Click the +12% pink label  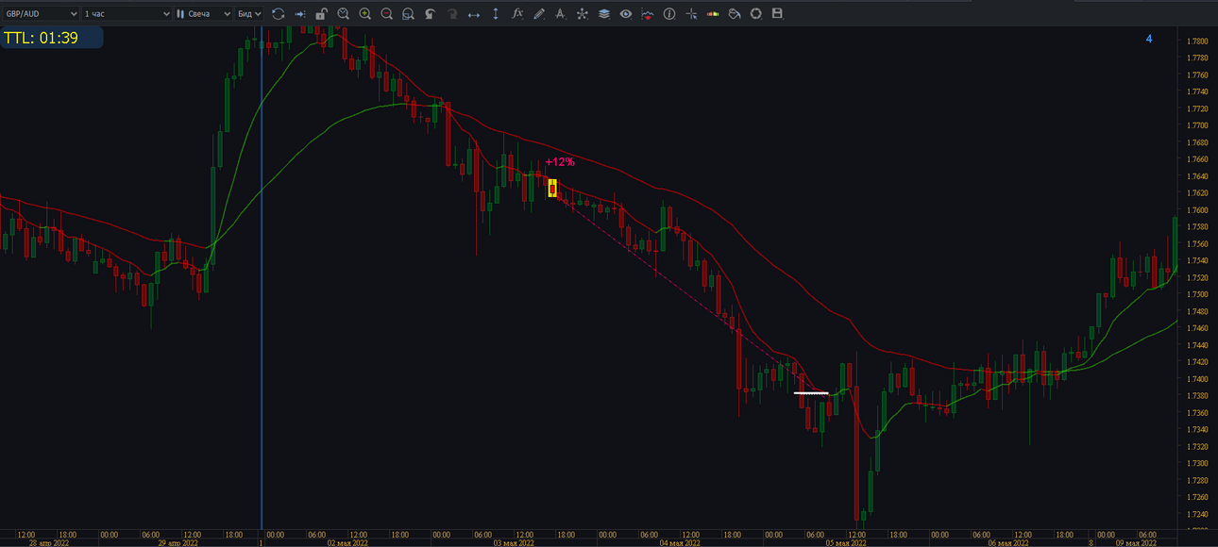point(560,162)
